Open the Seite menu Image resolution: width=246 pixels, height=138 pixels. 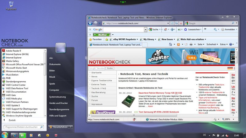pyautogui.click(x=201, y=44)
